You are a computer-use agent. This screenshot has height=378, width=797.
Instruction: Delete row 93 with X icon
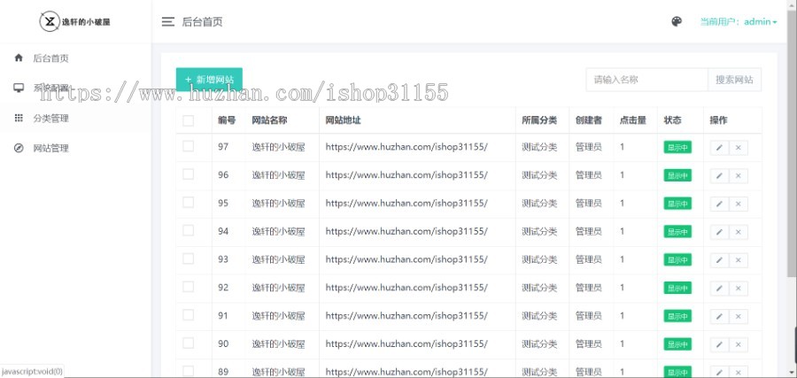(x=739, y=260)
